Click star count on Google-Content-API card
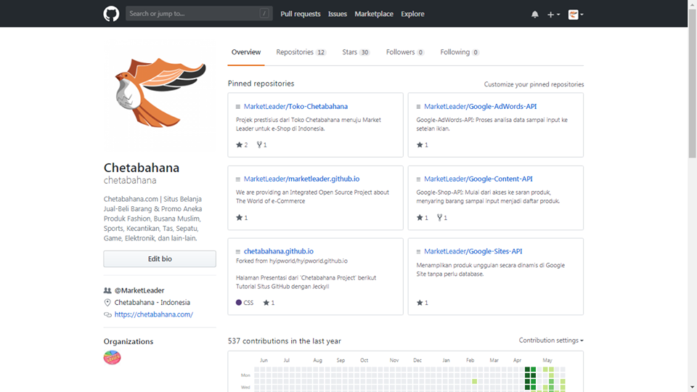The image size is (697, 392). pyautogui.click(x=423, y=218)
